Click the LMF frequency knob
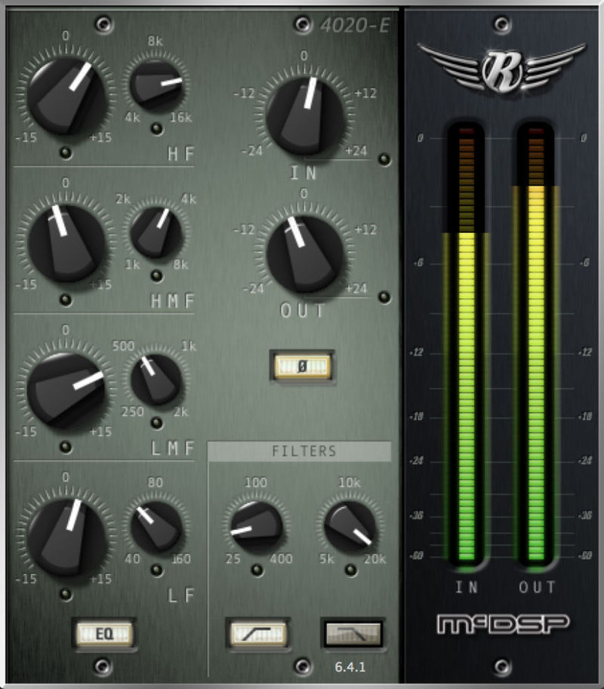 [x=156, y=380]
